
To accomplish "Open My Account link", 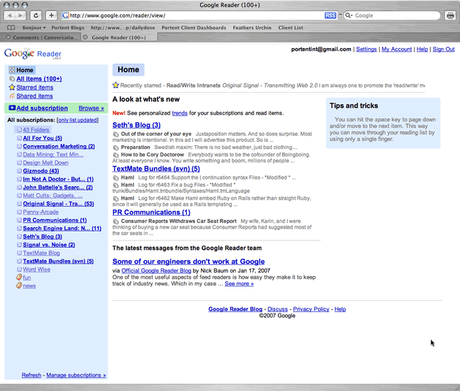I will [x=397, y=49].
